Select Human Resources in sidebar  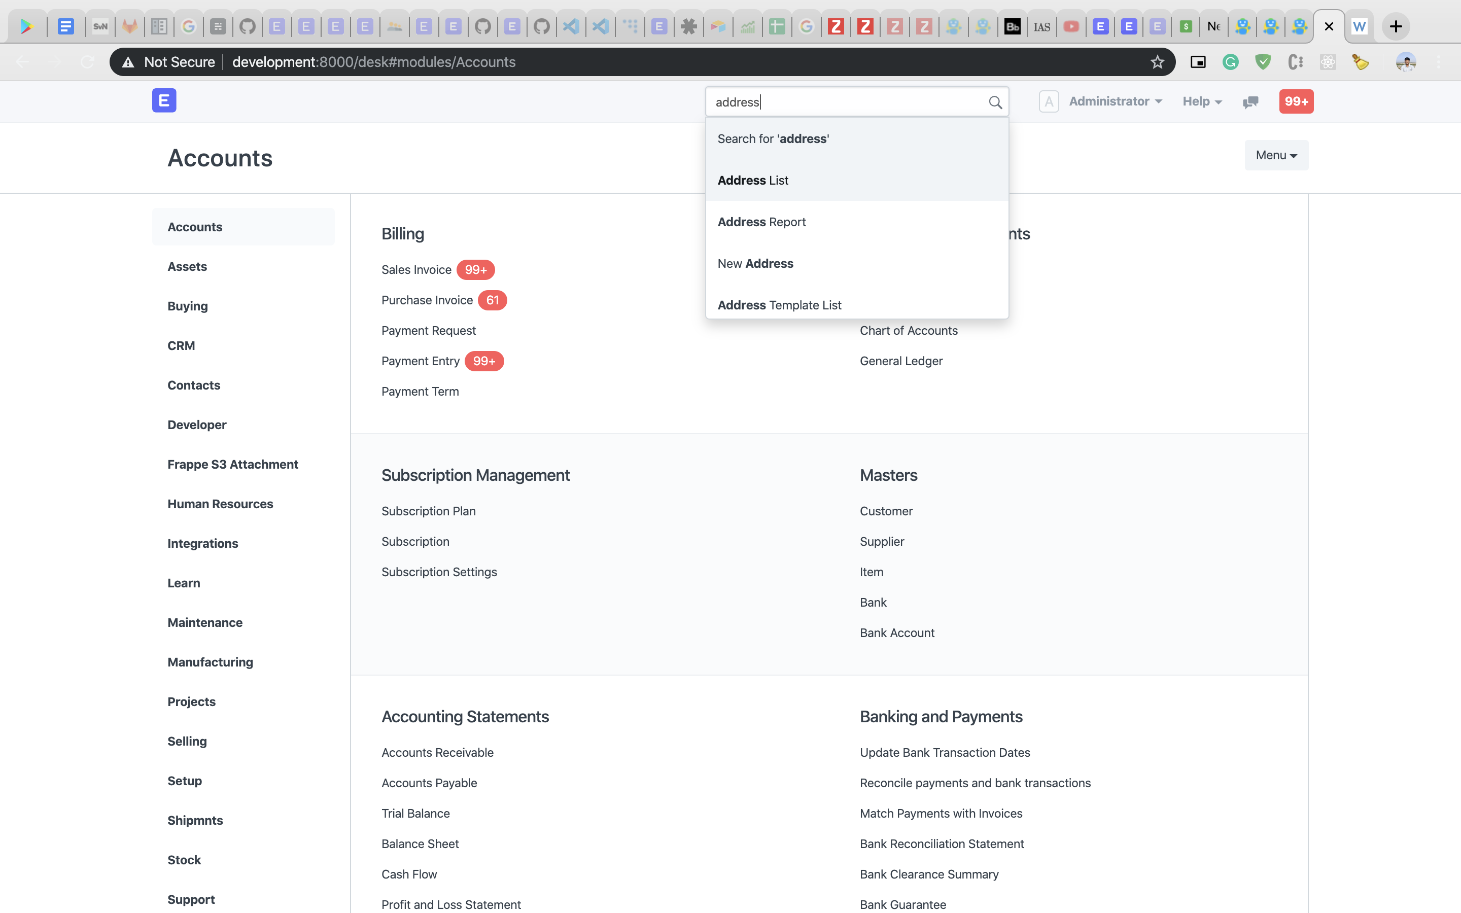click(243, 504)
